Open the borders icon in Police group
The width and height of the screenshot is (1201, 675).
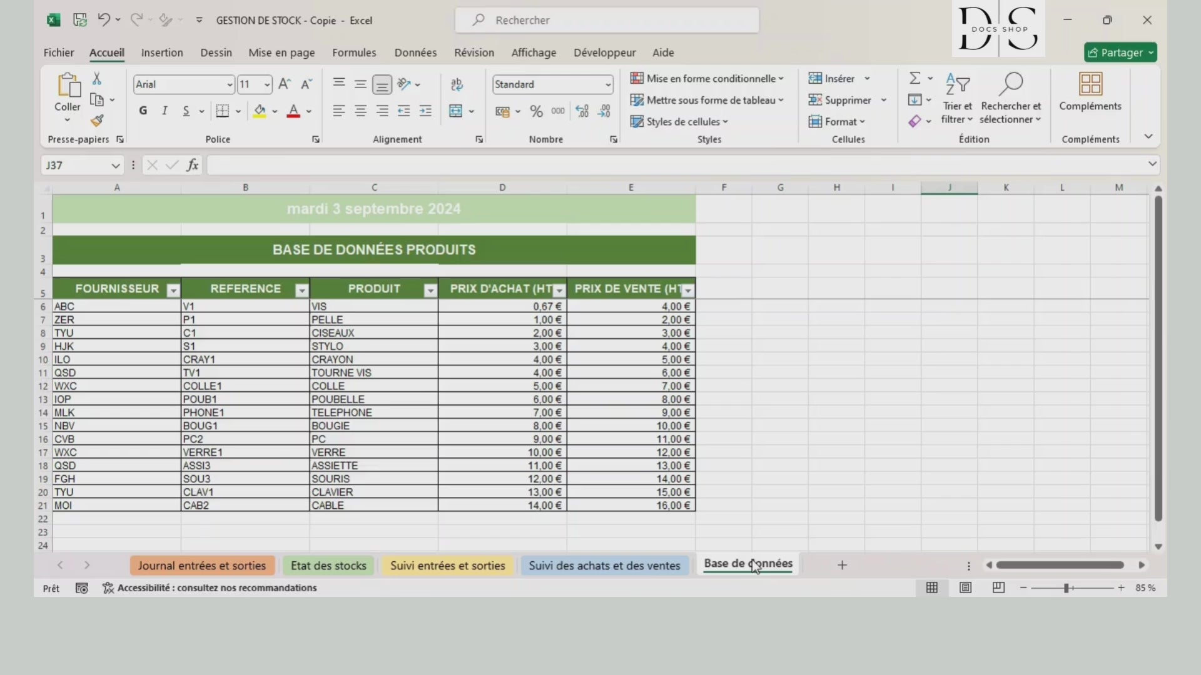click(x=222, y=111)
